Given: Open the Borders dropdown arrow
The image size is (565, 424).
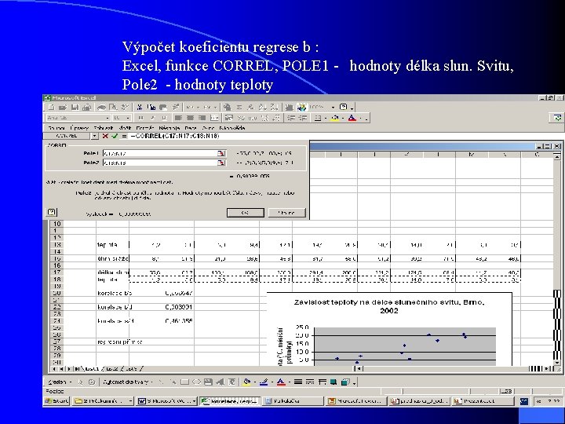Looking at the screenshot, I should point(326,118).
